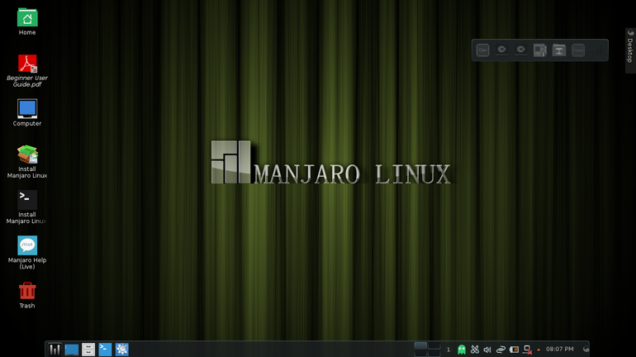
Task: Click the blue desktop icon in the taskbar
Action: click(x=72, y=350)
